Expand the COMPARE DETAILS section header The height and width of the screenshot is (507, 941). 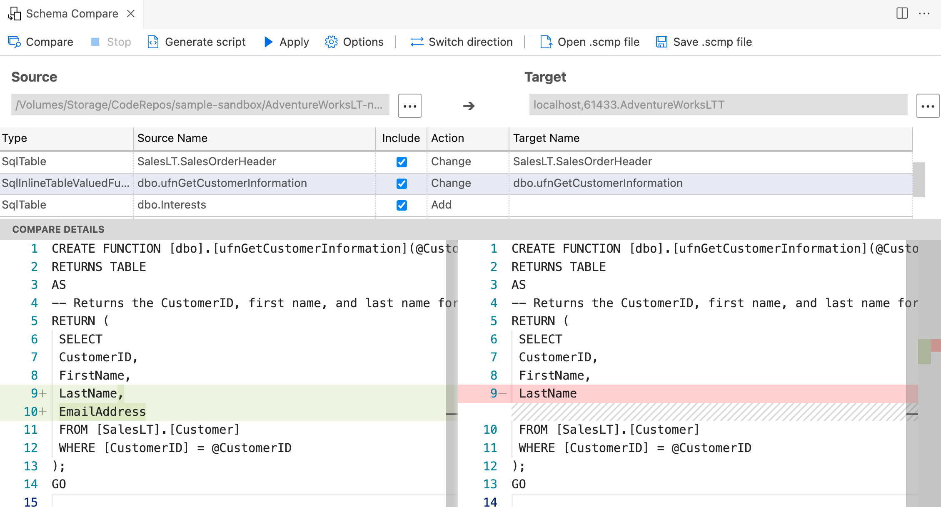tap(59, 229)
